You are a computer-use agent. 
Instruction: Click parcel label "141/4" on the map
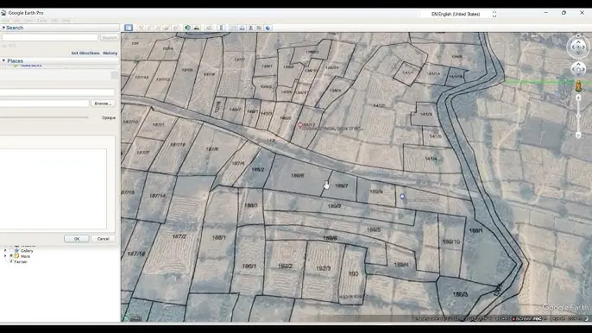pos(431,159)
